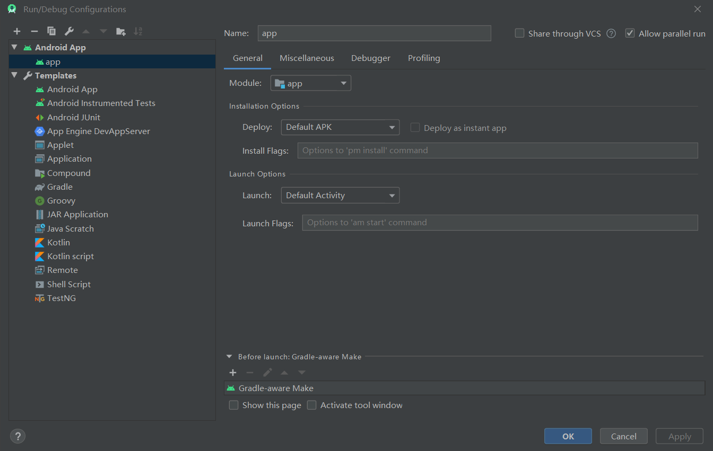Open the Launch dropdown showing Default Activity
Image resolution: width=713 pixels, height=451 pixels.
[340, 195]
